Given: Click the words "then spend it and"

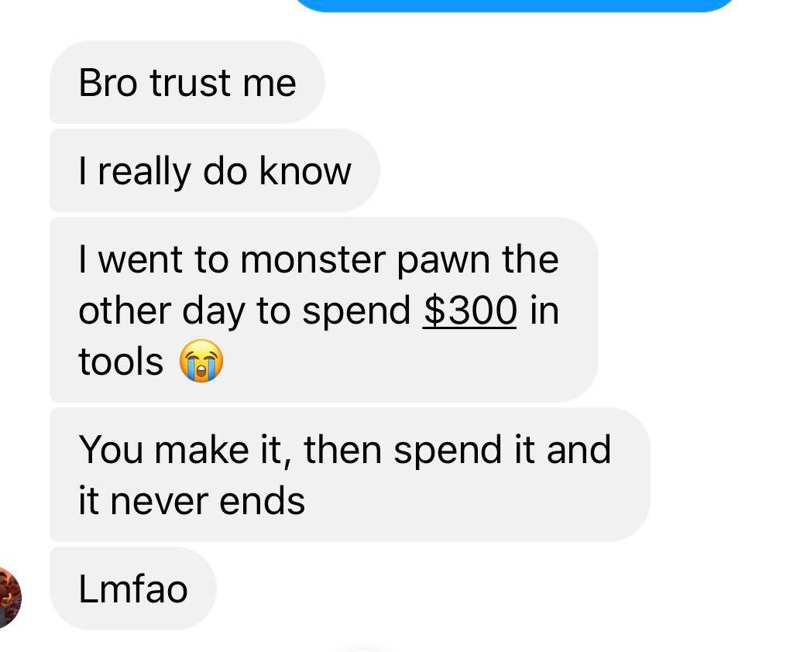Looking at the screenshot, I should click(457, 451).
